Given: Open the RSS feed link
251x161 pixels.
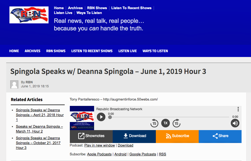Looking at the screenshot, I should pyautogui.click(x=163, y=154).
